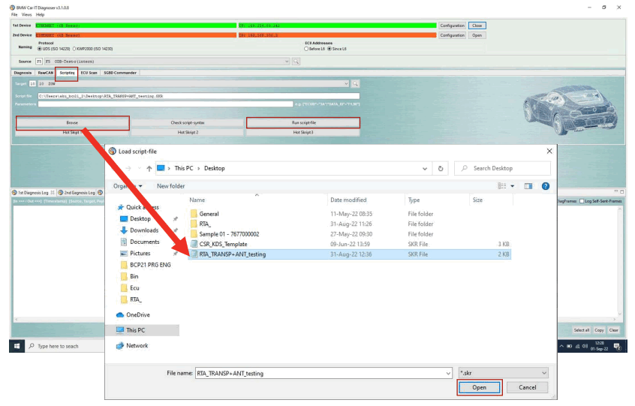Expand the Target dropdown list
635x406 pixels.
point(346,84)
